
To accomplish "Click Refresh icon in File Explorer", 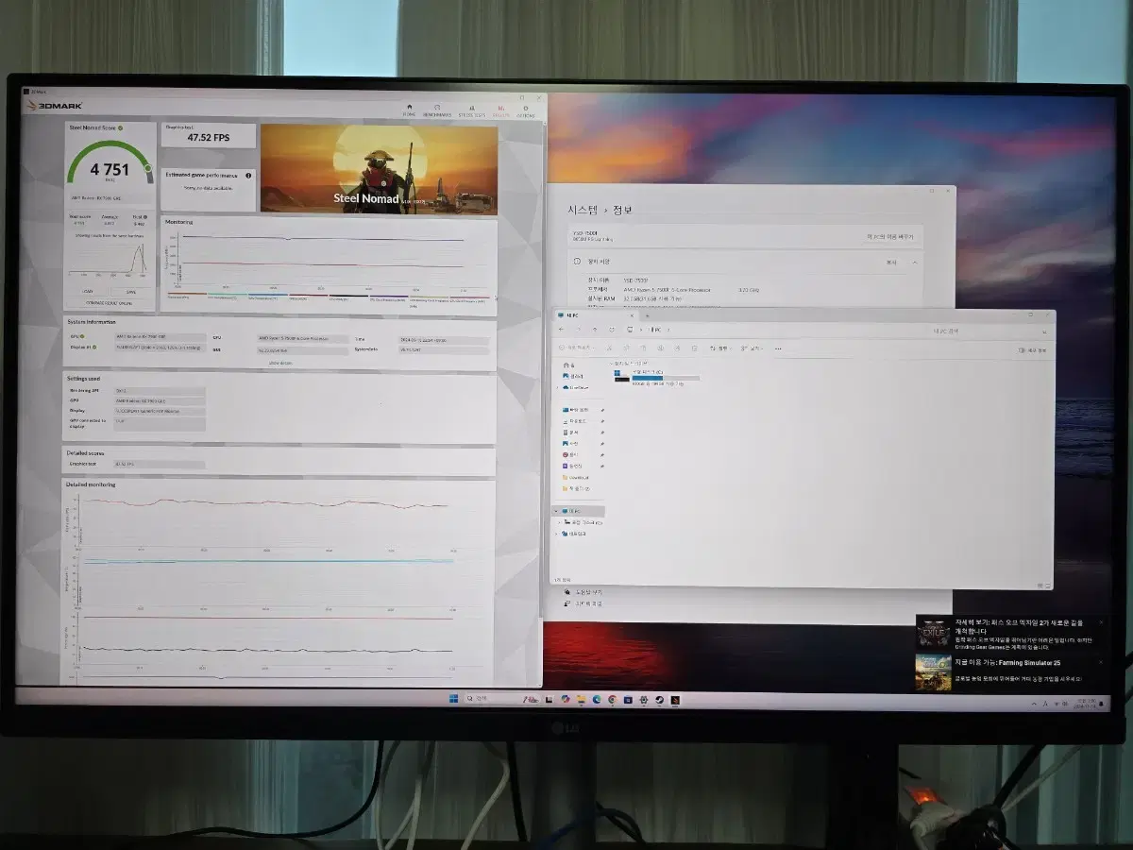I will 612,330.
